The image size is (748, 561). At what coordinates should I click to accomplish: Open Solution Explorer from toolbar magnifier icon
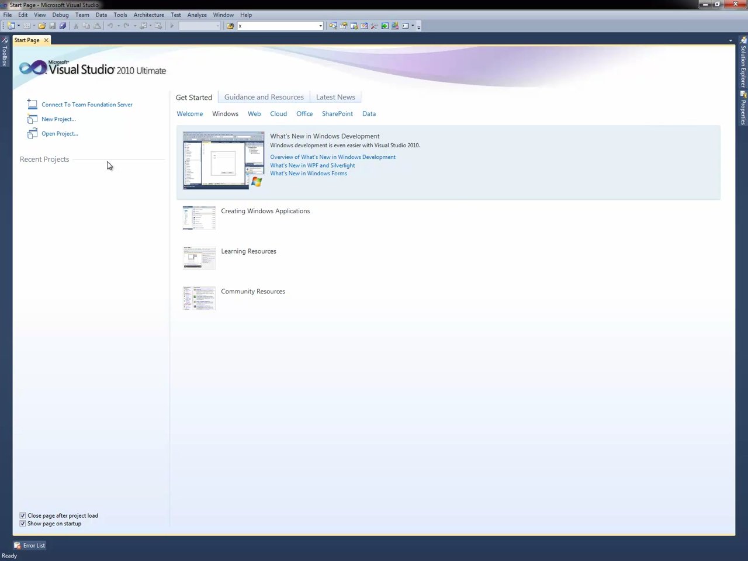coord(333,26)
